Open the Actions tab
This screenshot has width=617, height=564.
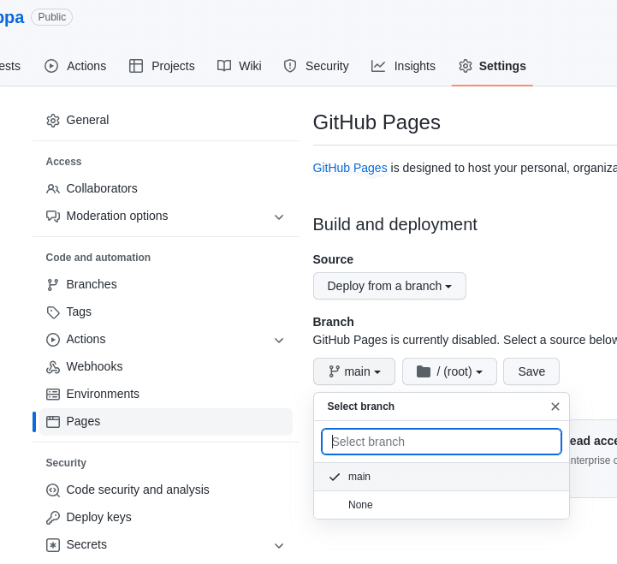tap(75, 66)
